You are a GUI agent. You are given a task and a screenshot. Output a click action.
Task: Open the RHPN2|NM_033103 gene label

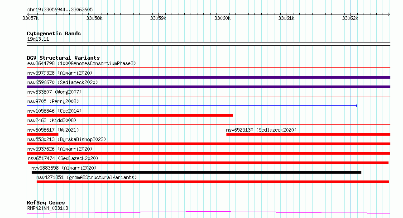click(48, 208)
